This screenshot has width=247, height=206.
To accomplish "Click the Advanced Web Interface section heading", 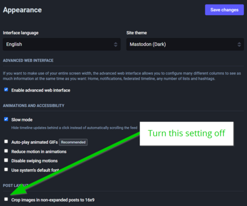I will [28, 60].
